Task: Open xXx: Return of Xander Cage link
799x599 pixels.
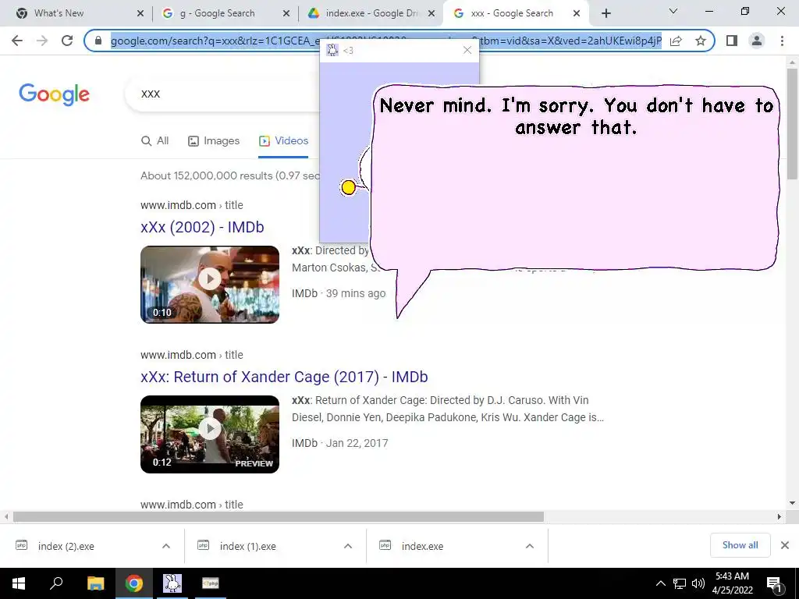Action: [284, 377]
